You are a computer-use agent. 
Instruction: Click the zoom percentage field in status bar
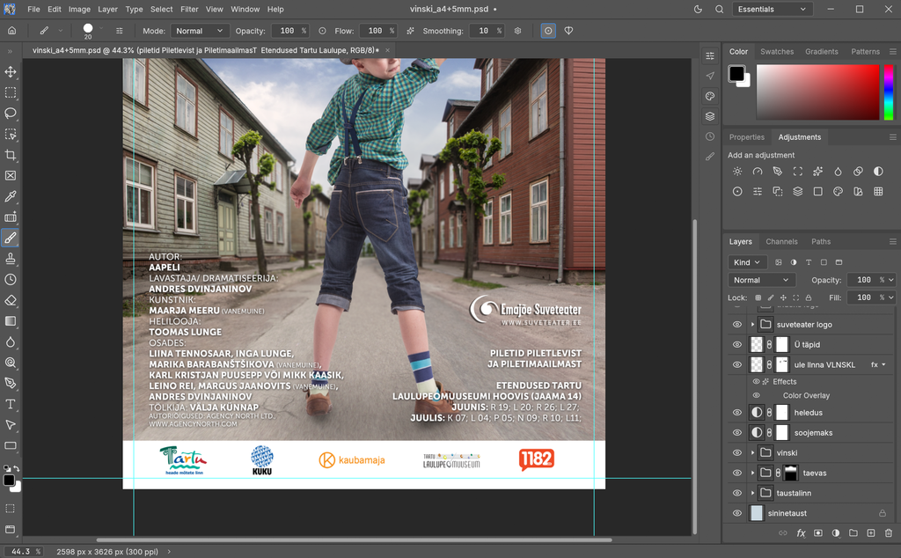(23, 552)
